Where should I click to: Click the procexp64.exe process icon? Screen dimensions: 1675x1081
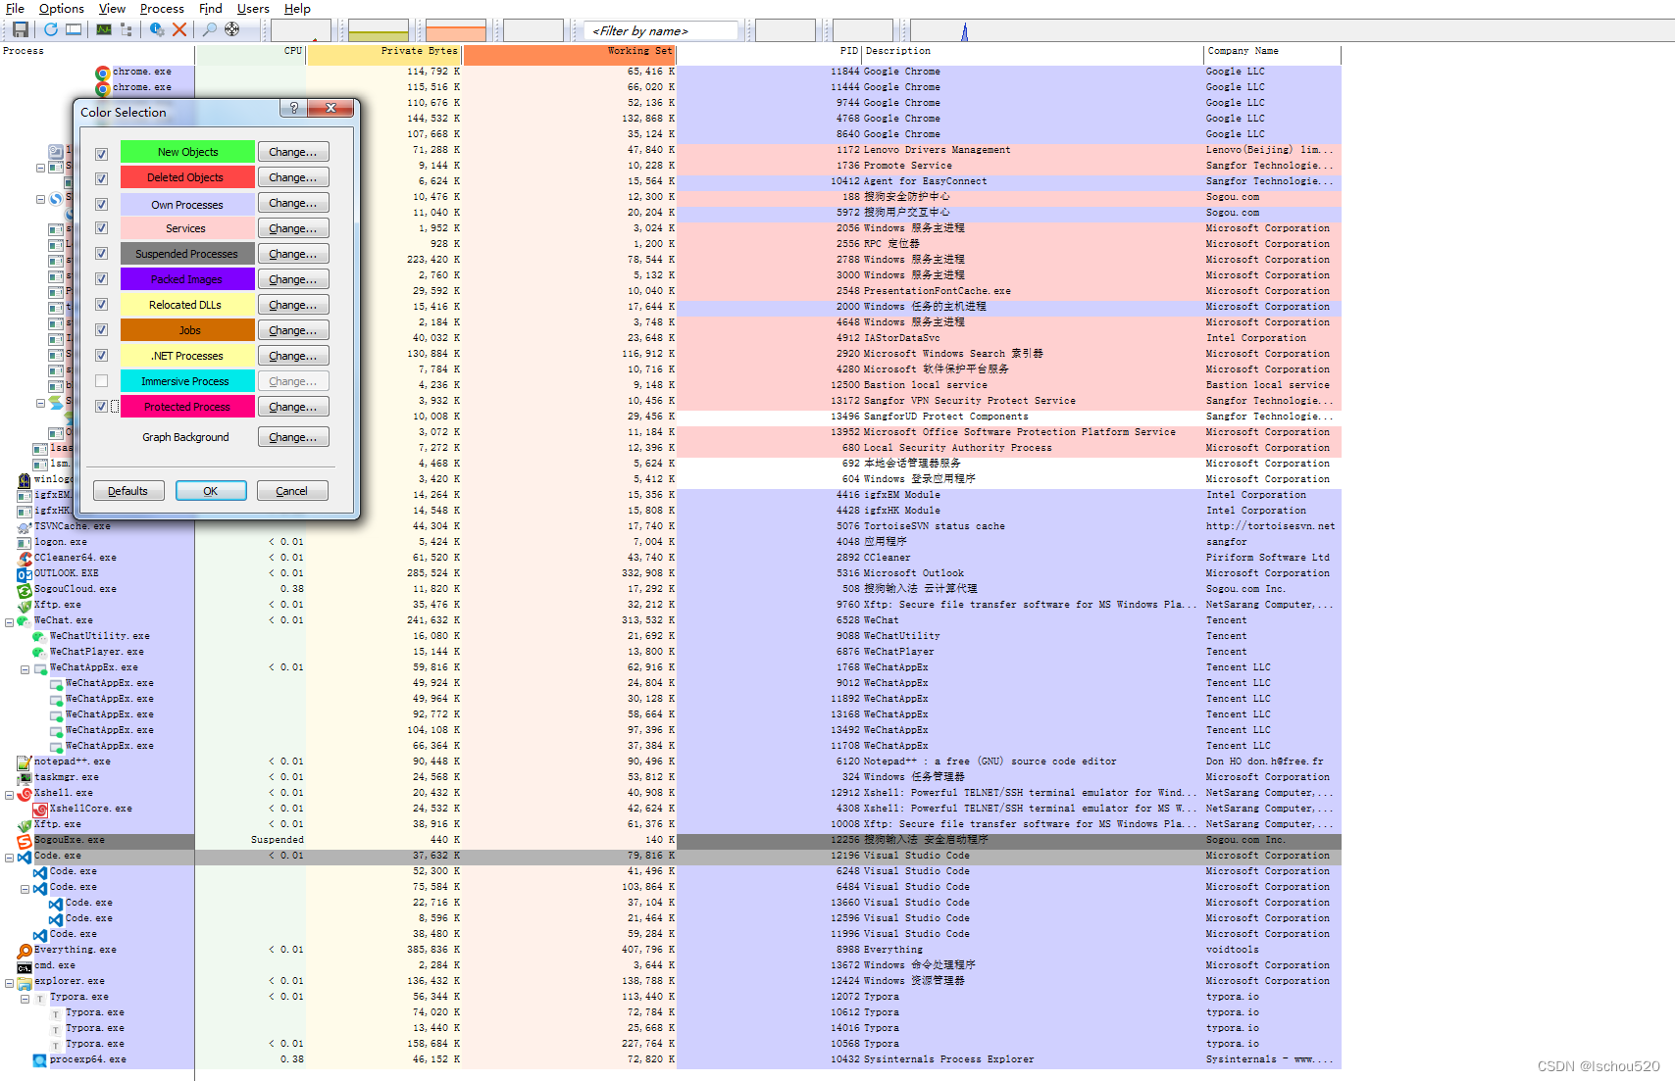pyautogui.click(x=39, y=1059)
